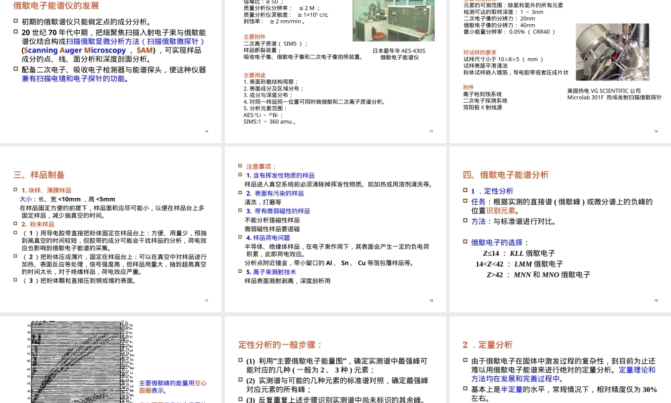
Task: Click the bullet 1．定性分析
Action: (492, 191)
